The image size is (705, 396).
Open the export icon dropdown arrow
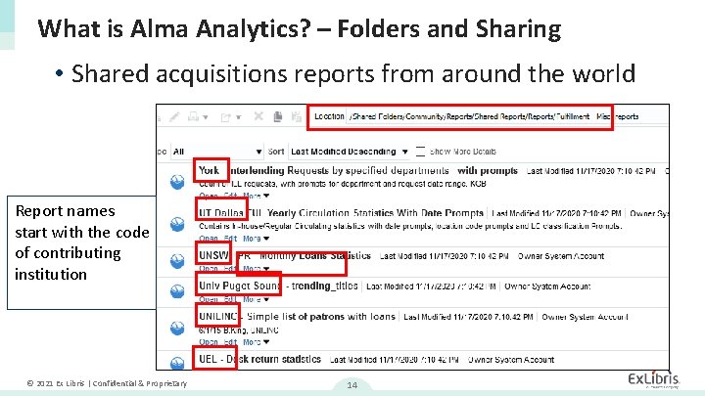tap(239, 117)
